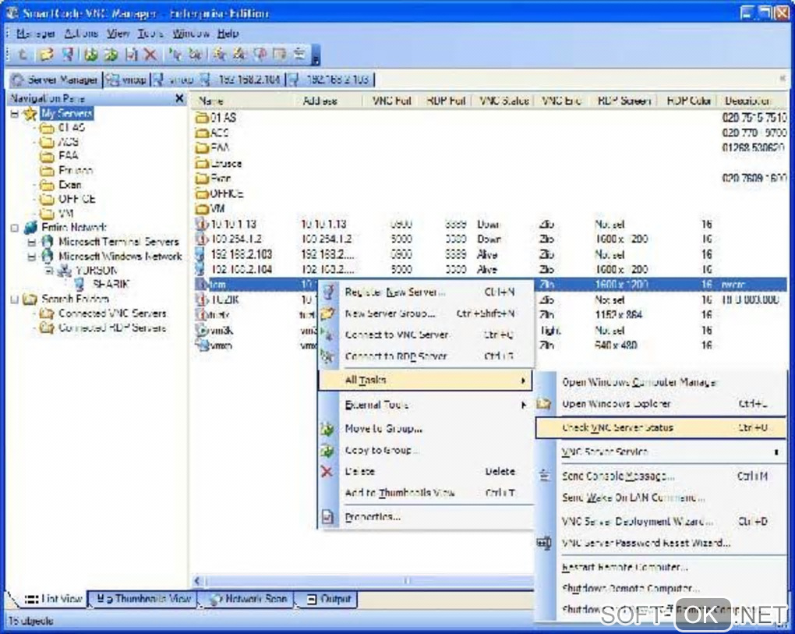Click the Move to Group menu icon
Image resolution: width=795 pixels, height=634 pixels.
coord(327,429)
